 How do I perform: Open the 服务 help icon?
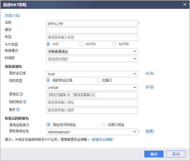18,110
